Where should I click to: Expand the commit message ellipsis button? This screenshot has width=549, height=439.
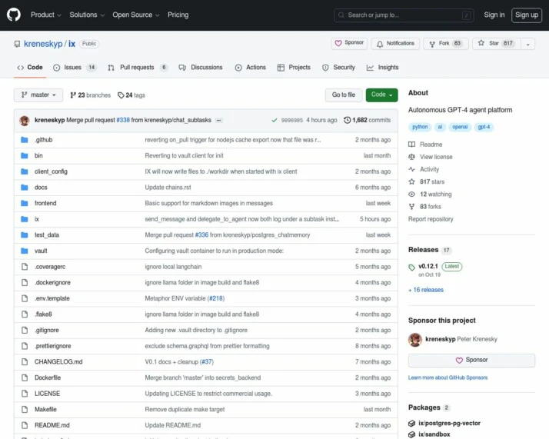pos(219,120)
